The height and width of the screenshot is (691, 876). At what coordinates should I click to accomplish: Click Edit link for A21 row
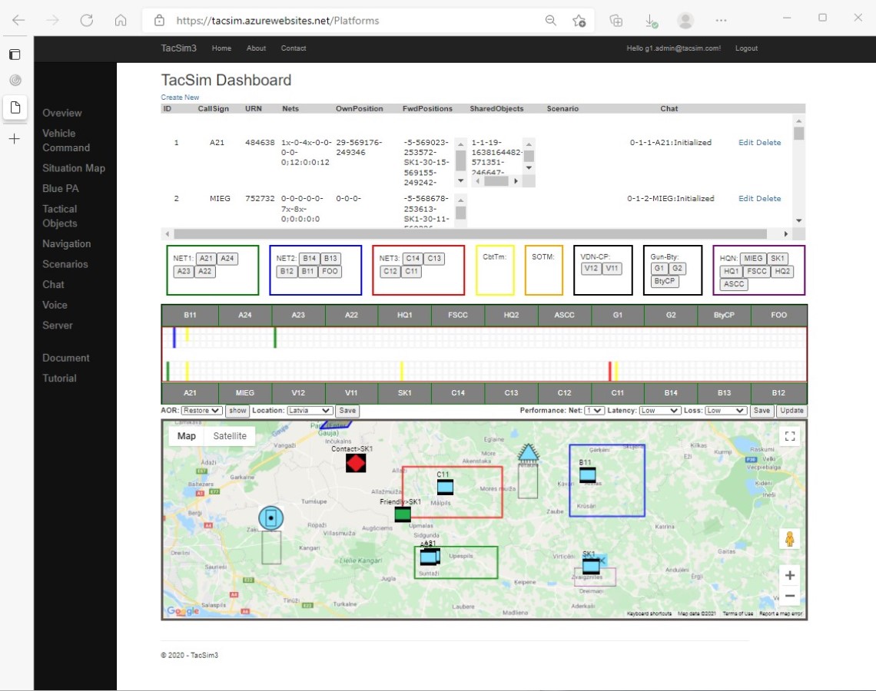pos(745,143)
